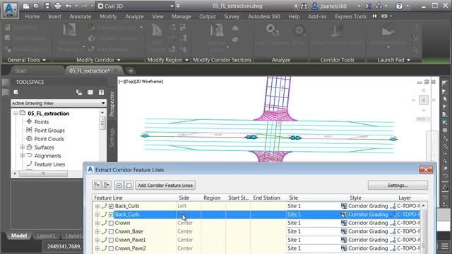The width and height of the screenshot is (452, 254).
Task: Click the Toolspace panorama table icon
Action: click(90, 92)
